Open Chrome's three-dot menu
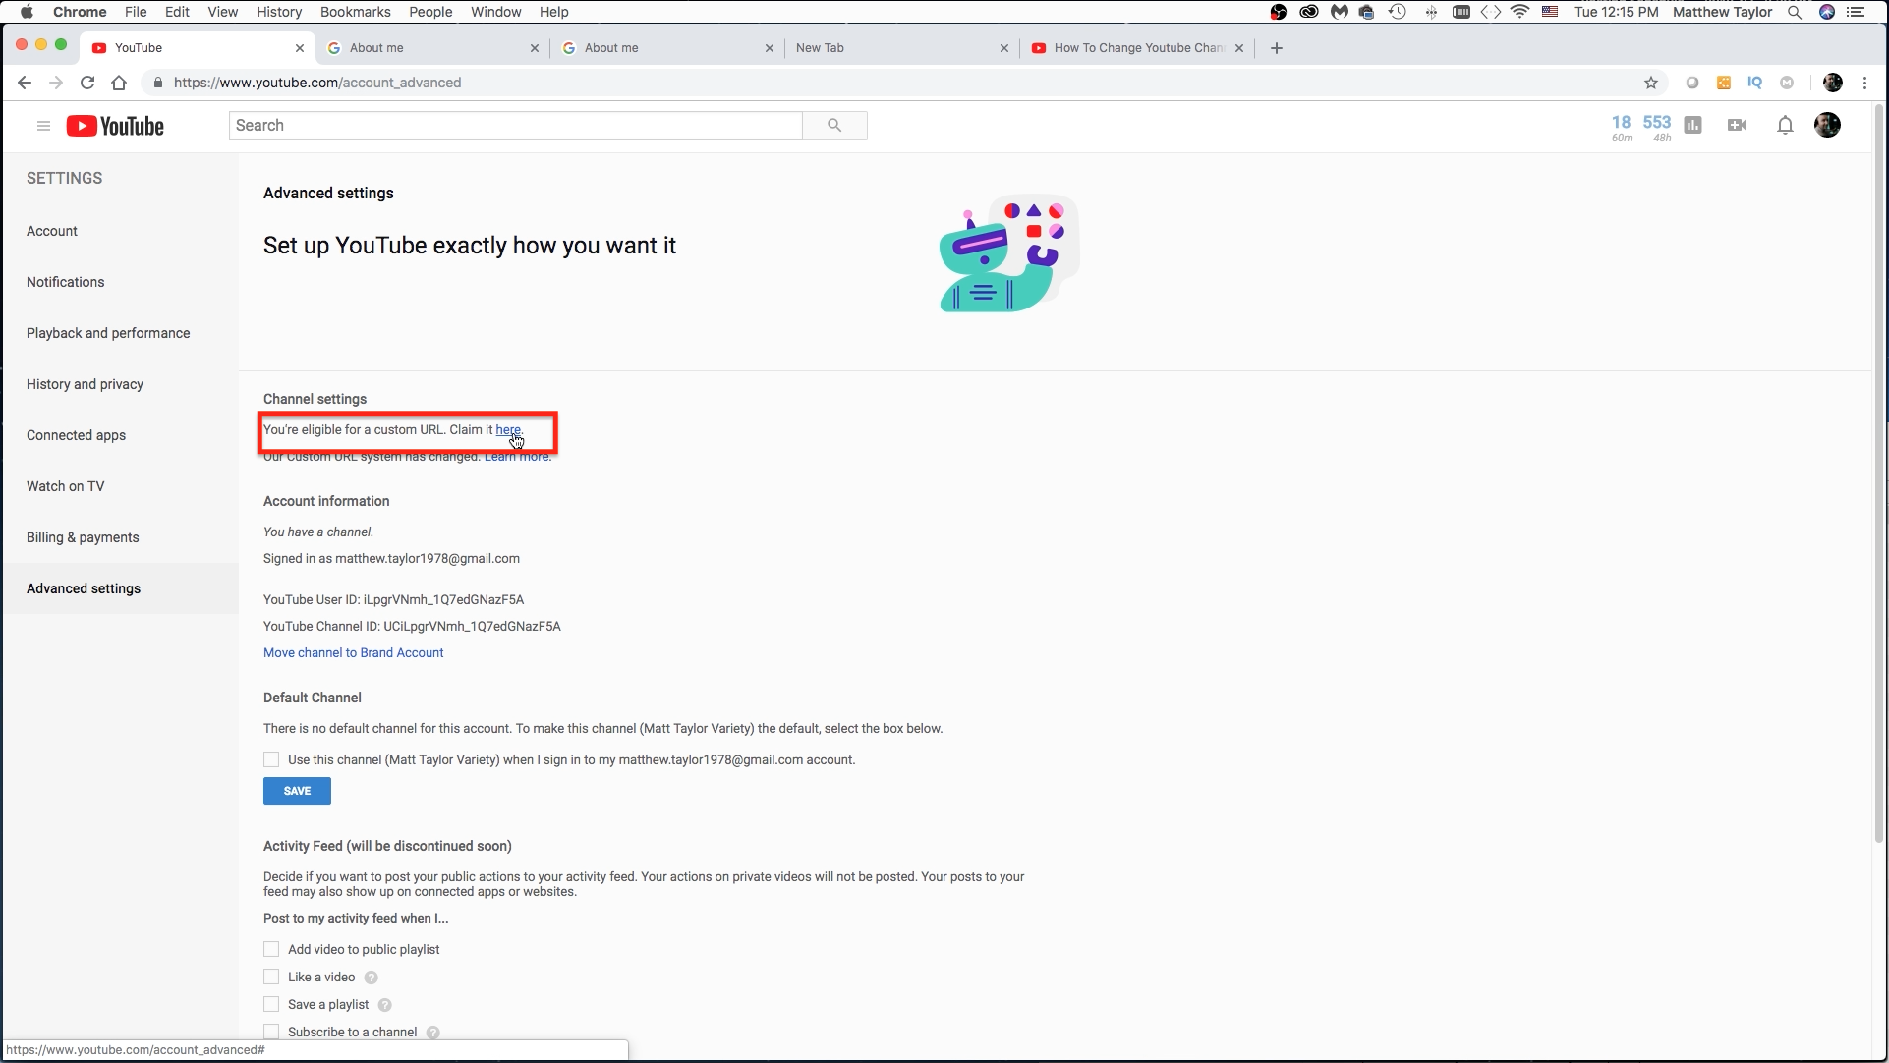Viewport: 1889px width, 1063px height. click(1864, 83)
